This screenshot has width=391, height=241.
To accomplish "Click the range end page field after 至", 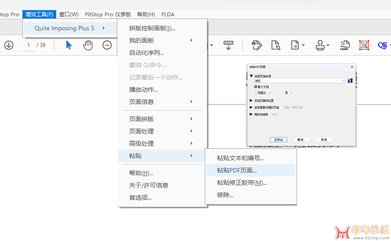I will click(x=297, y=93).
